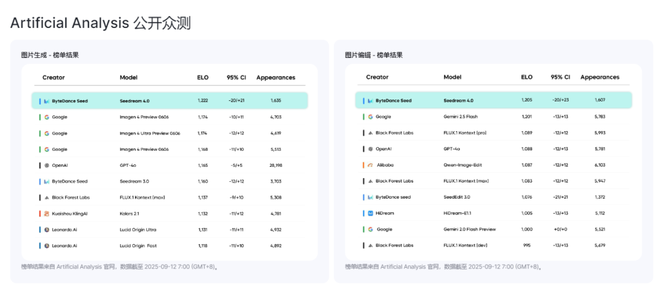Screen dimensions: 672x302
Task: Click the Model column header in 图片编辑 table
Action: click(452, 77)
